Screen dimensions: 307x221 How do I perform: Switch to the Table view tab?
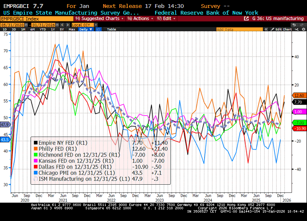[x=111, y=30]
